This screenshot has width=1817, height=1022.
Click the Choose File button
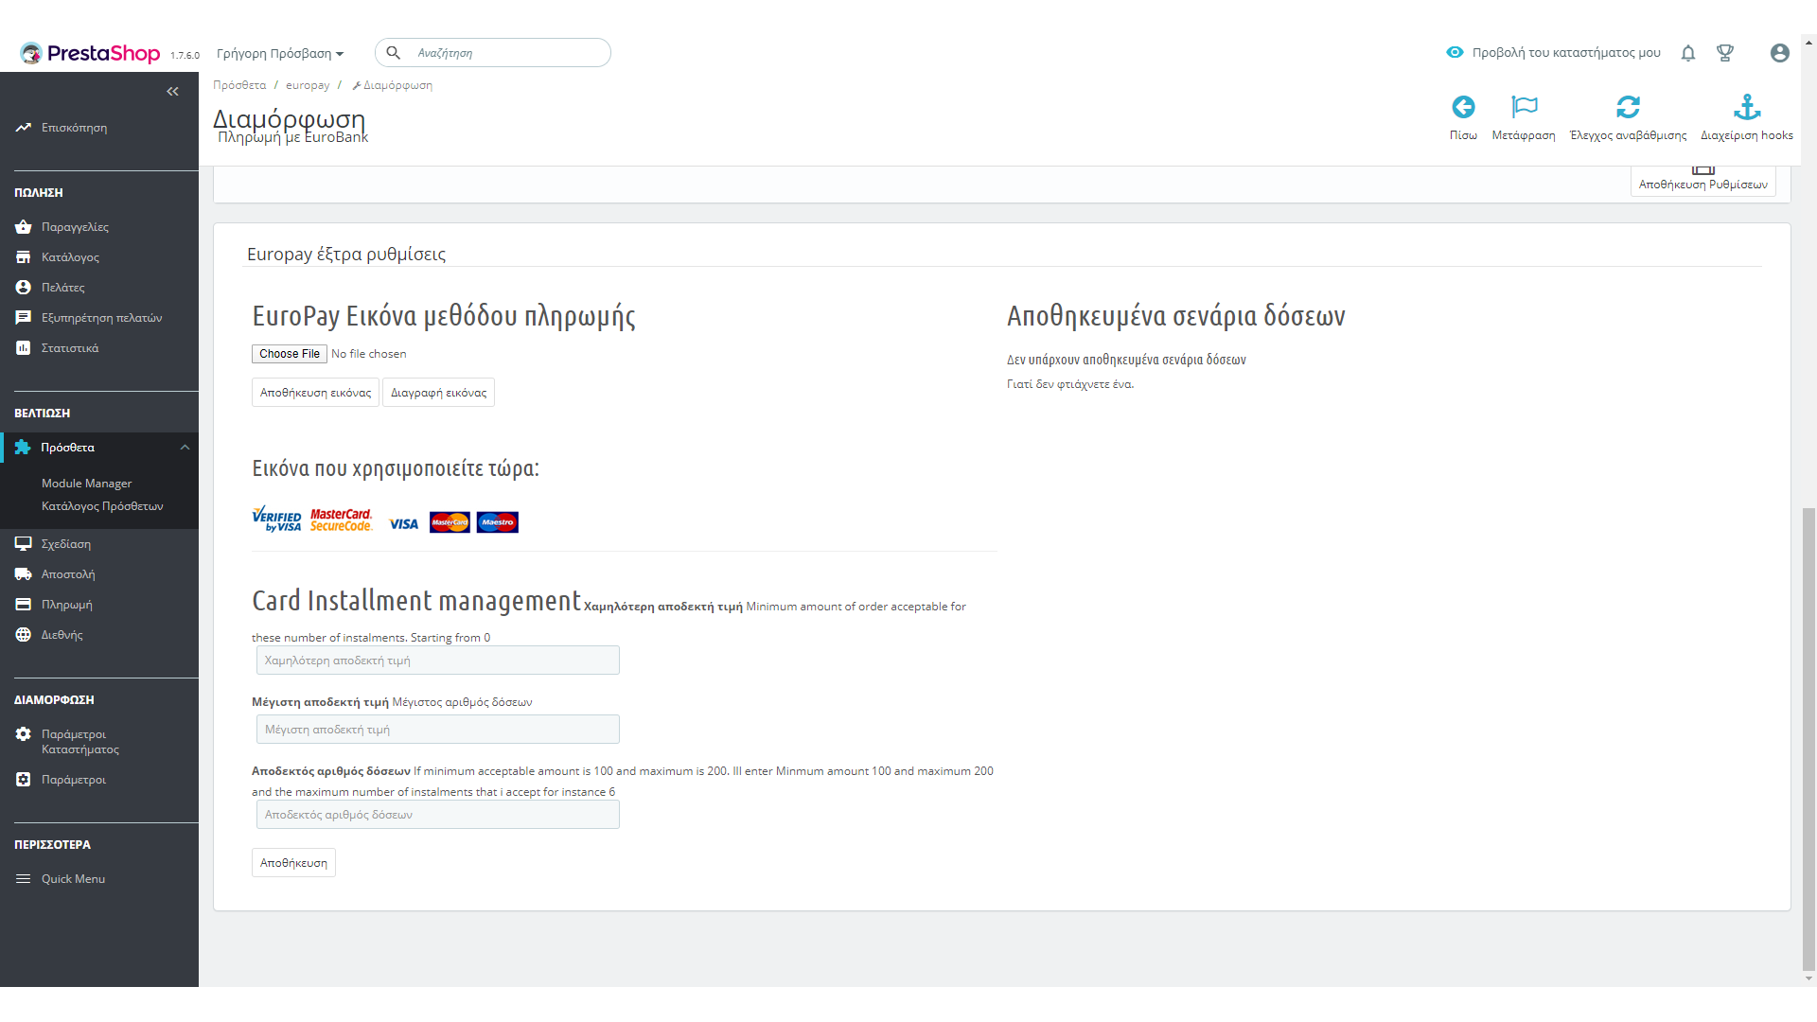click(290, 354)
